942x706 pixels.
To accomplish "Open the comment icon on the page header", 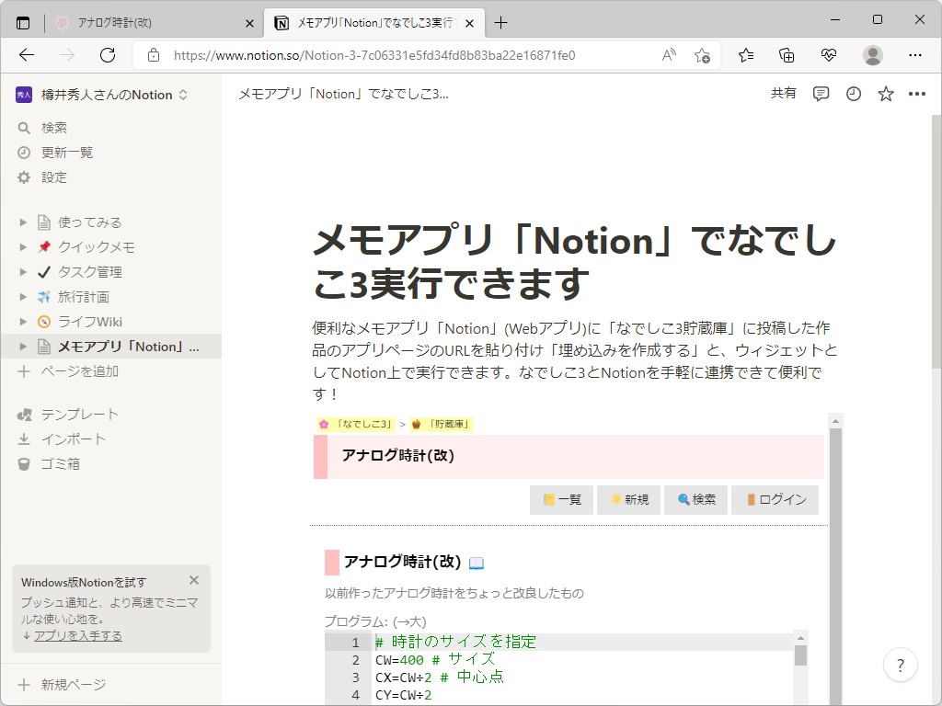I will coord(821,93).
